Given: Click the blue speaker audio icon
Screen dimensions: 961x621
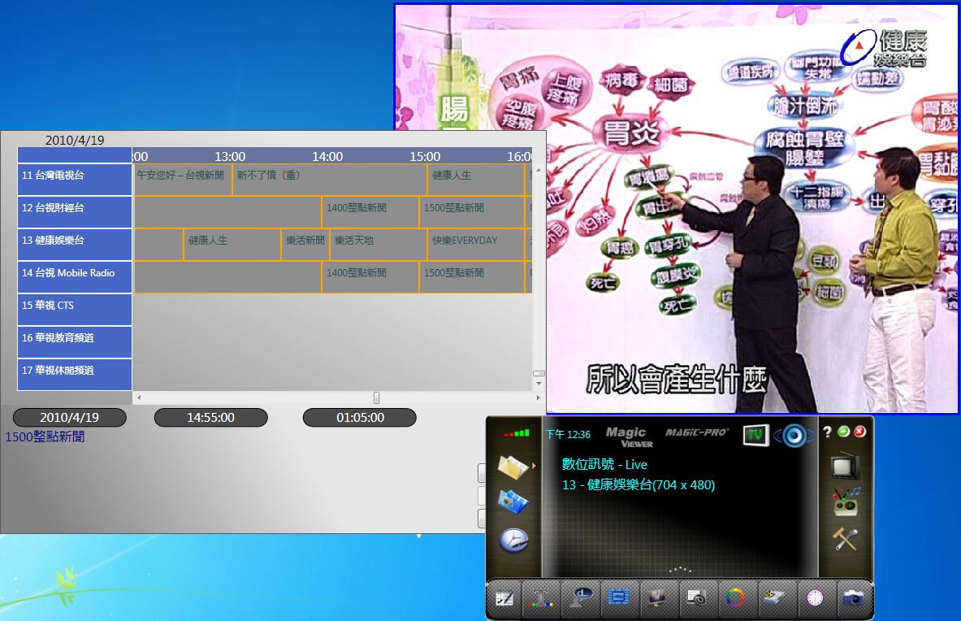Looking at the screenshot, I should (x=794, y=436).
